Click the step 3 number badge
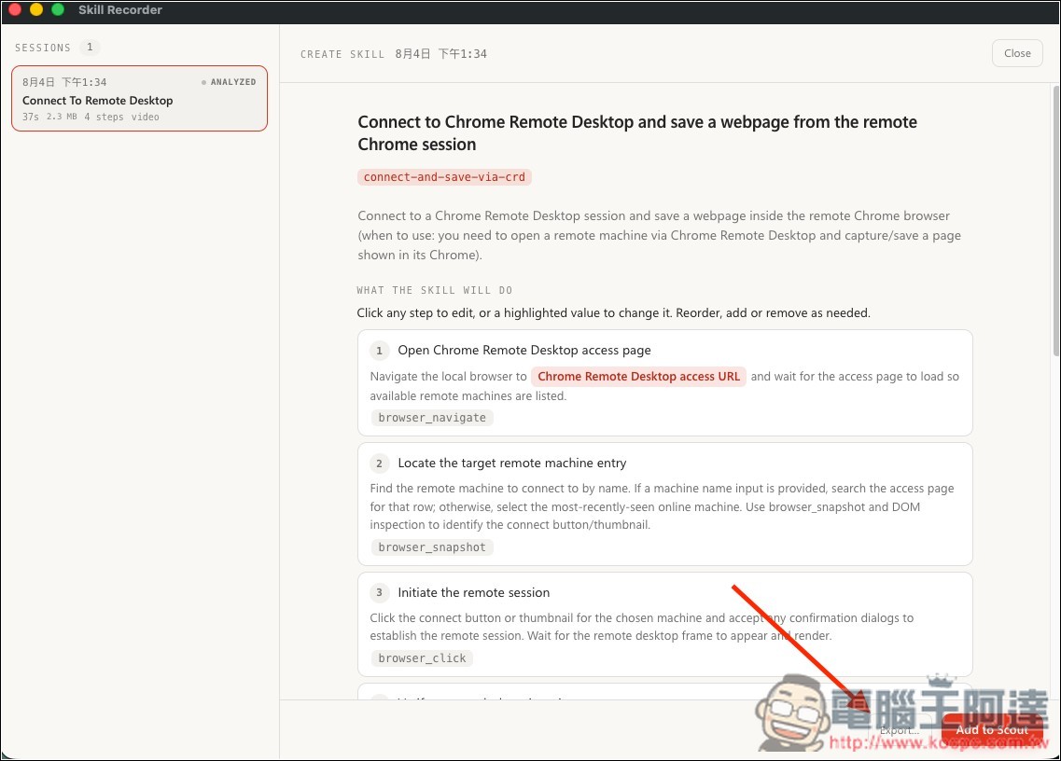 pyautogui.click(x=379, y=592)
